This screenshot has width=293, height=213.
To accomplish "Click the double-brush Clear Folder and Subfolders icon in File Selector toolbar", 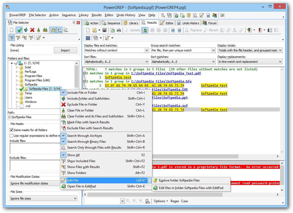I will click(x=45, y=30).
